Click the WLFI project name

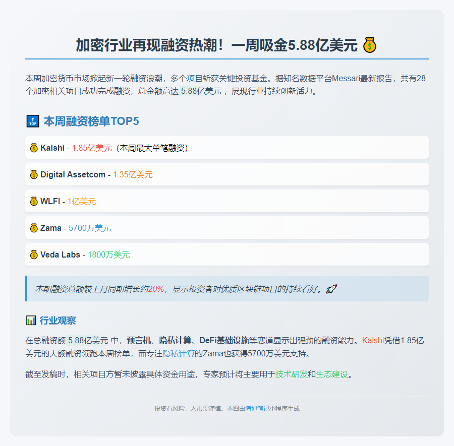pos(50,201)
